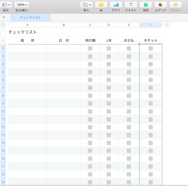Open the 表示 view options button
Screen dimensions: 188x186
(x=6, y=5)
